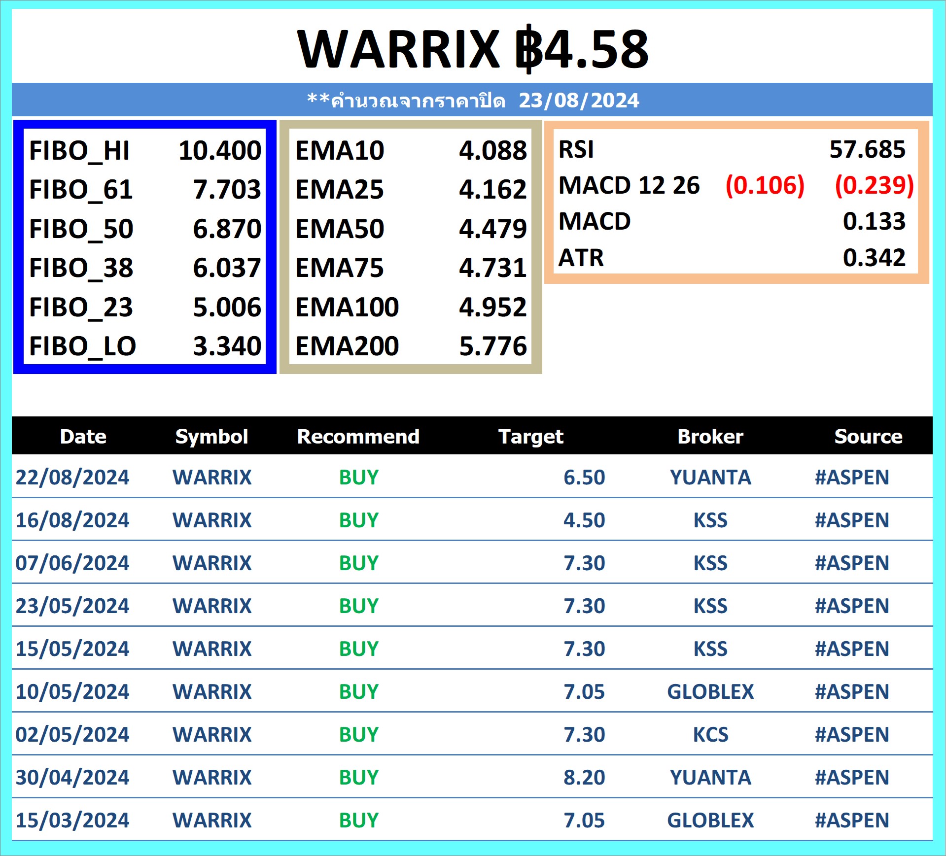Click the FIBO_HI label
This screenshot has height=856, width=946.
coord(79,152)
